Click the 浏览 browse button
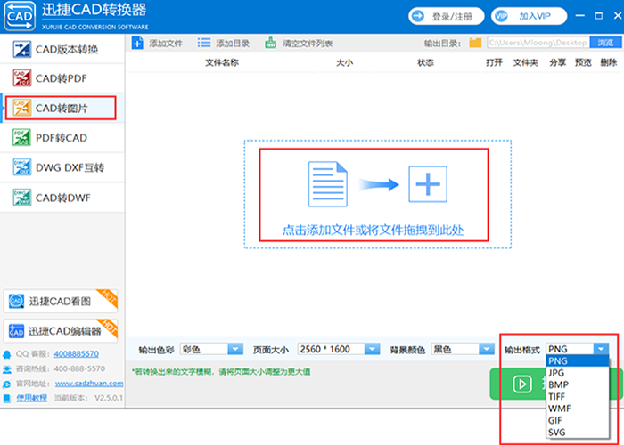Image resolution: width=624 pixels, height=445 pixels. 605,43
